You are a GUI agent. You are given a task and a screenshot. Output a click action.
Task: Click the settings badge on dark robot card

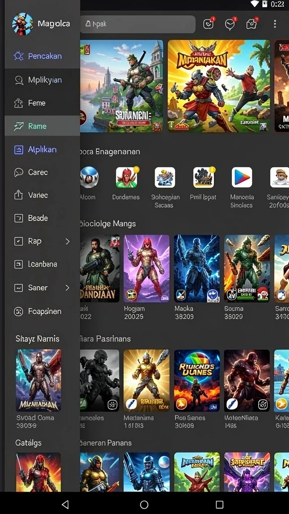pyautogui.click(x=113, y=405)
